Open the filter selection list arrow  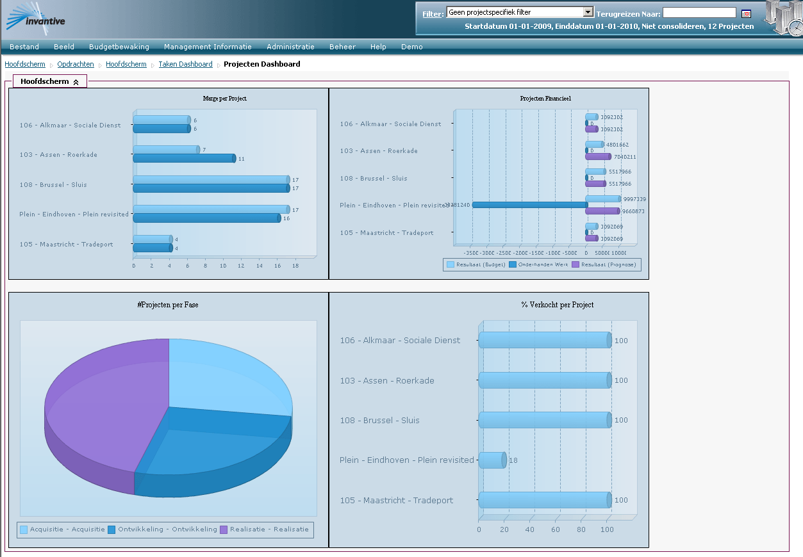pos(588,12)
